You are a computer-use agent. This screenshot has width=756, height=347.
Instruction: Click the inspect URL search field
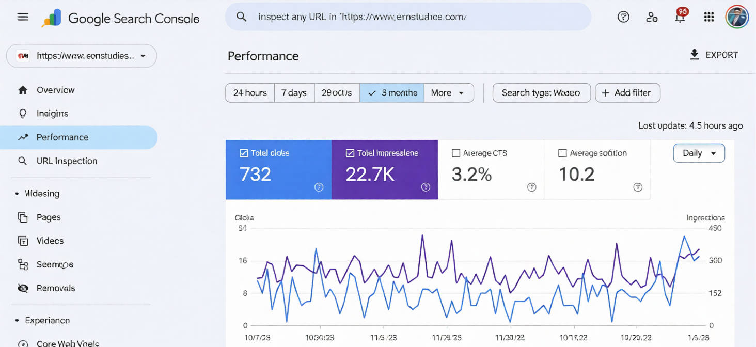click(408, 17)
